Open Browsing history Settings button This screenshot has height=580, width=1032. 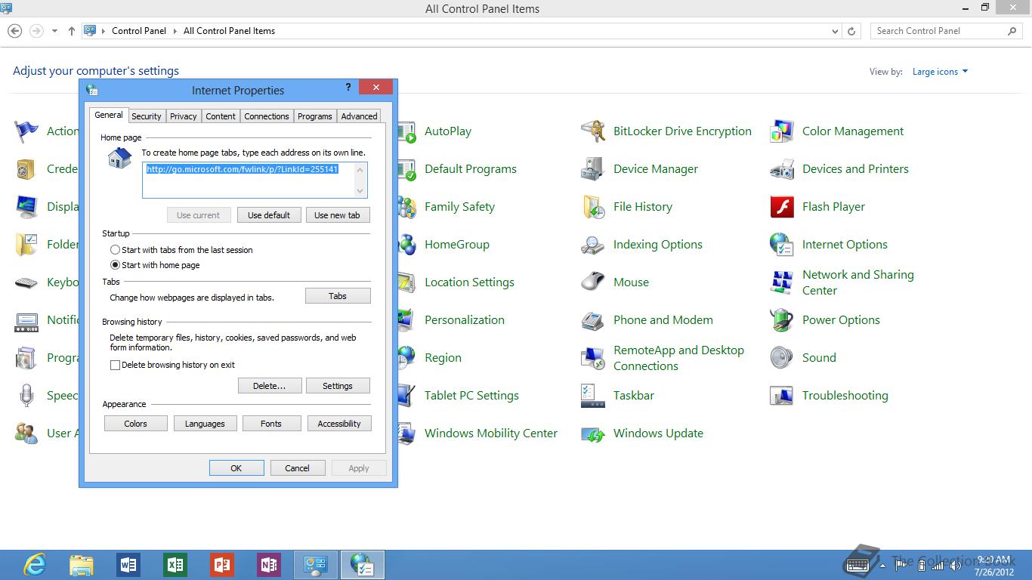338,386
